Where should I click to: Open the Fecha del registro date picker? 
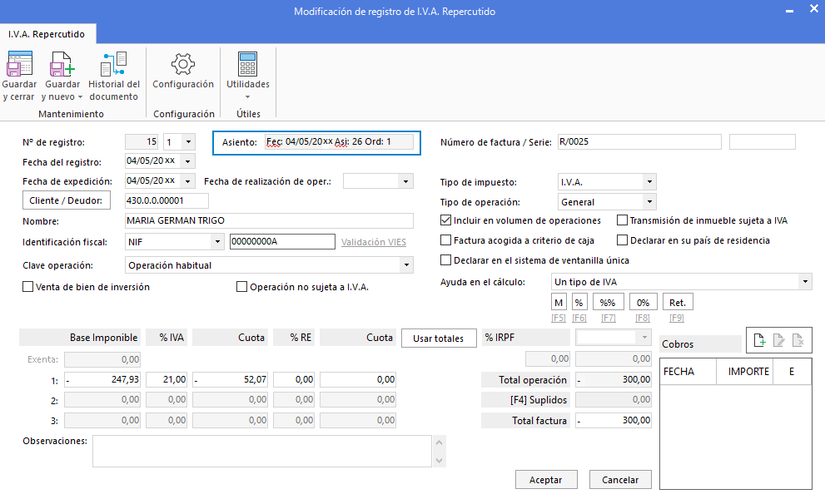click(x=187, y=161)
